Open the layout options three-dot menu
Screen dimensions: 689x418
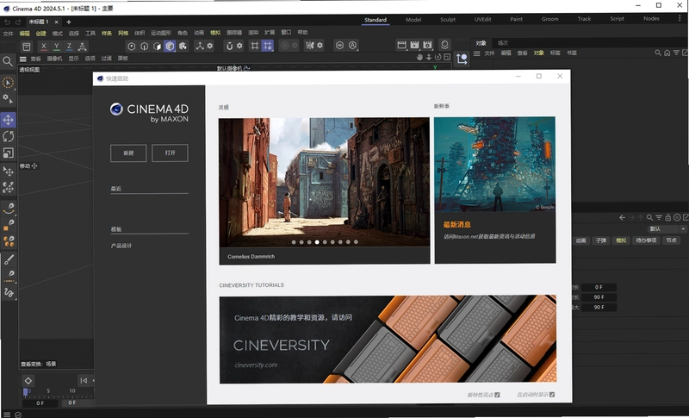[x=680, y=18]
